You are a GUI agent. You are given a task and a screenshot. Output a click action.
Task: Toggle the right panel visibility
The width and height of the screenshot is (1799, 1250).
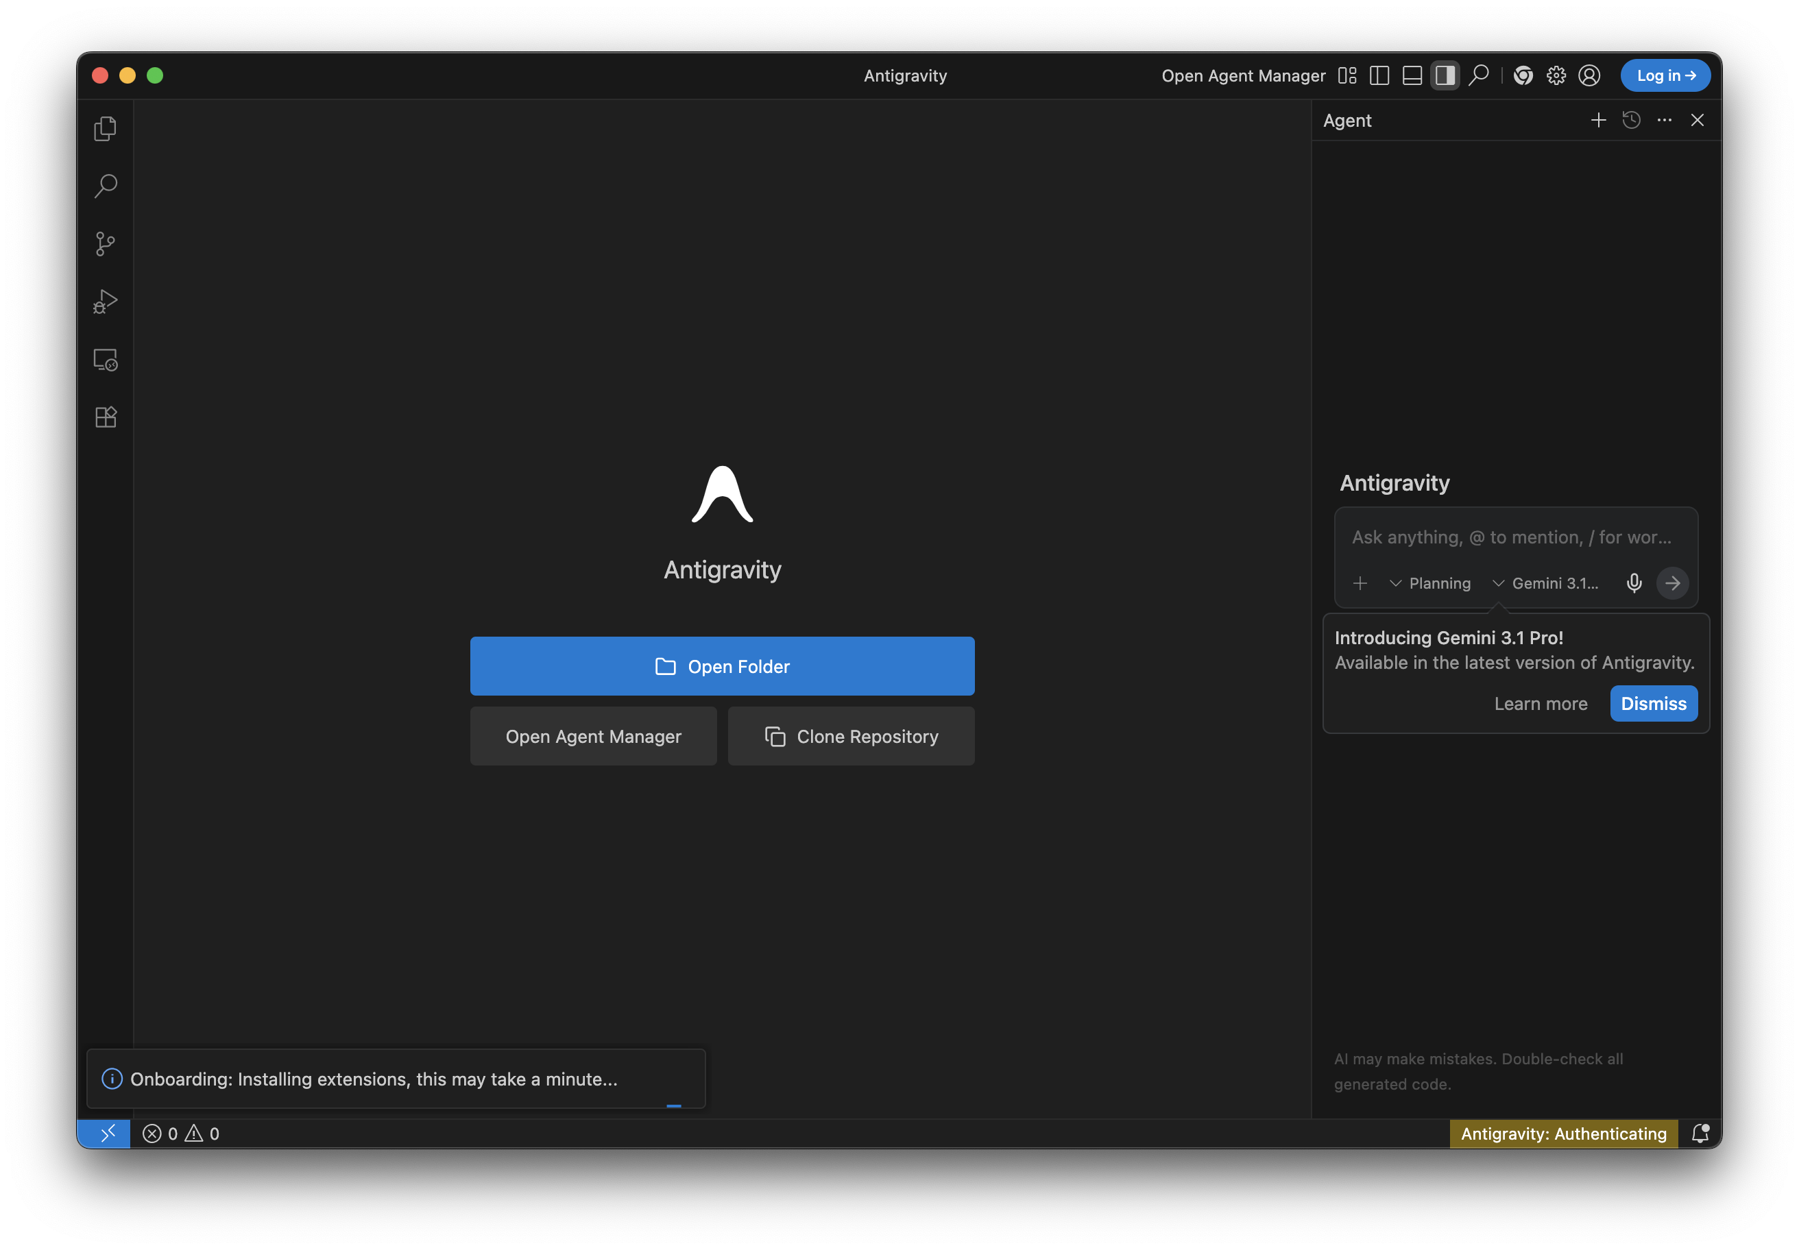(x=1445, y=75)
